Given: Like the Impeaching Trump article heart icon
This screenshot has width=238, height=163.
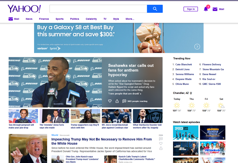Looking at the screenshot, I should [161, 144].
